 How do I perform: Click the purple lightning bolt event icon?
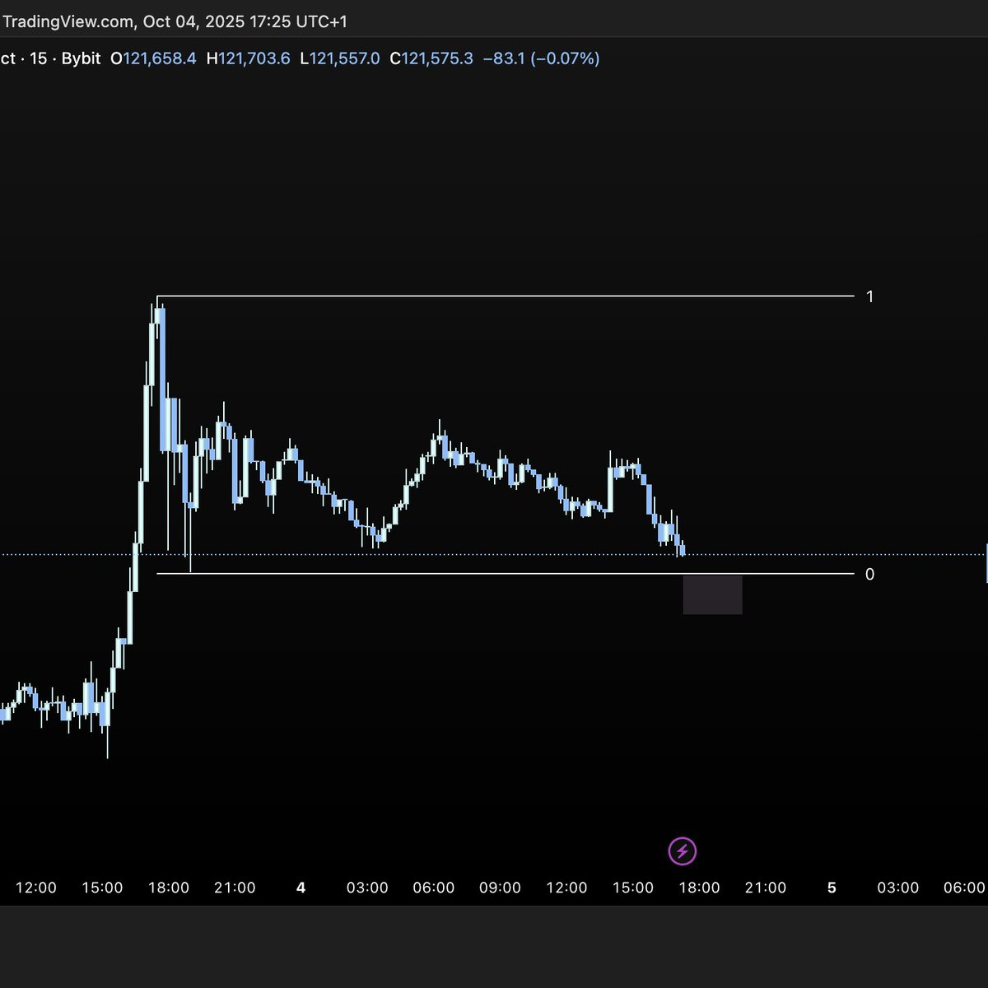(683, 851)
